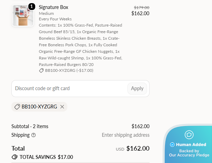Open the Backed by Our Accuracy Pledge text
The width and height of the screenshot is (212, 163).
pos(189,153)
